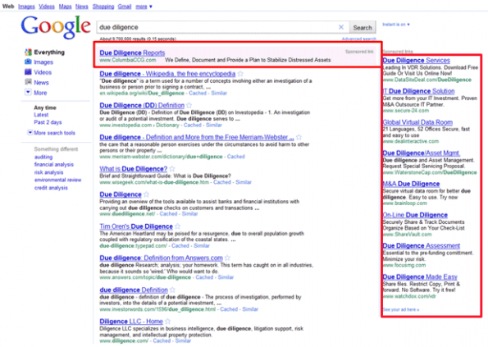Open News in top navigation bar
488x347 pixels.
(81, 7)
